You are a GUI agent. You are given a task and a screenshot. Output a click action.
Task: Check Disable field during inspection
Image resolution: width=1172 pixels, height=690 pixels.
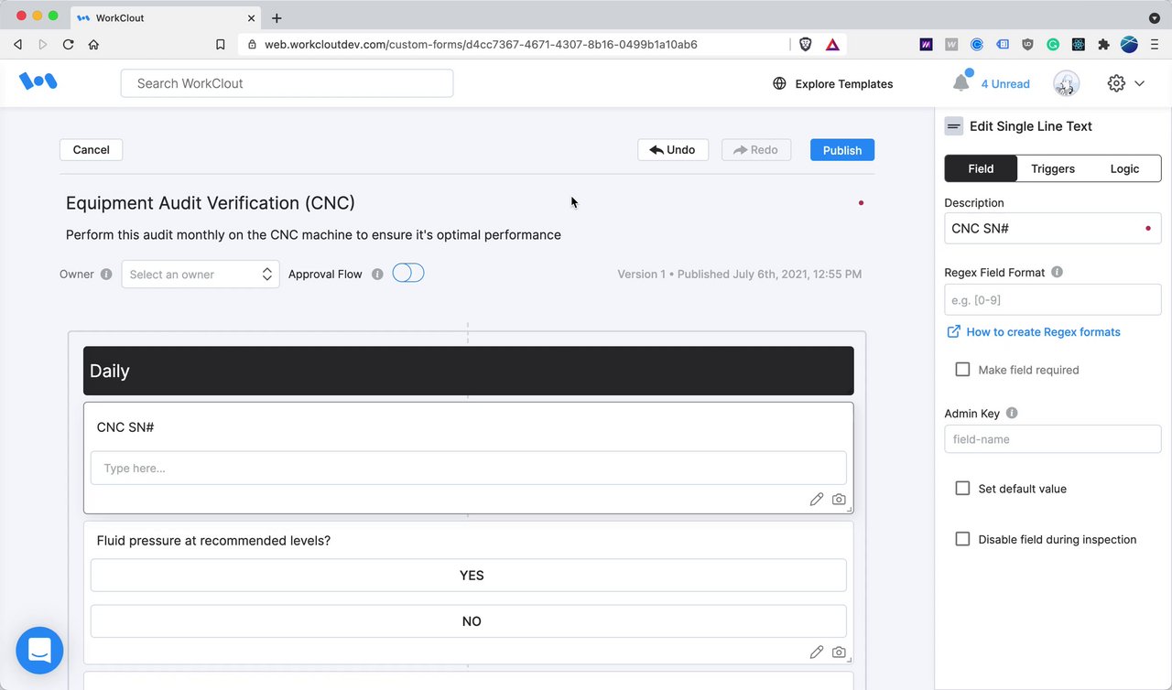(x=962, y=539)
